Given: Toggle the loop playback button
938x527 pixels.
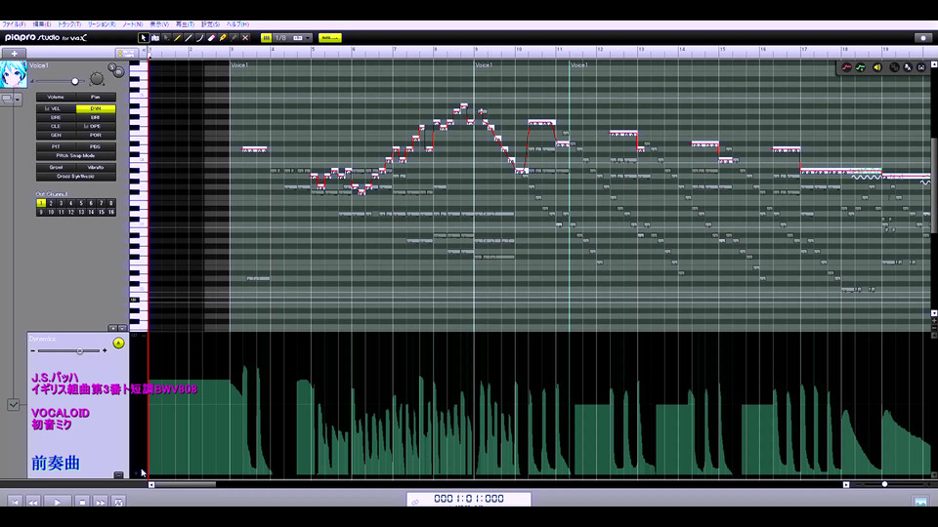Looking at the screenshot, I should coord(118,502).
